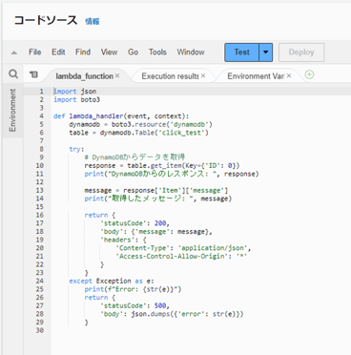Open the Test button dropdown arrow
Image resolution: width=351 pixels, height=355 pixels.
266,52
